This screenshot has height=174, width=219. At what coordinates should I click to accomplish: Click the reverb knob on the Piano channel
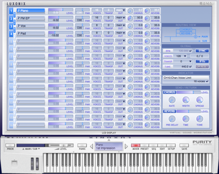[x=147, y=11]
